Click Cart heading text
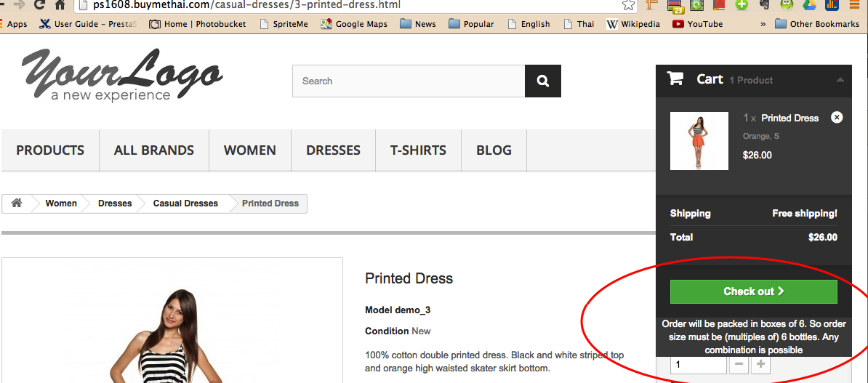The image size is (868, 383). (710, 79)
